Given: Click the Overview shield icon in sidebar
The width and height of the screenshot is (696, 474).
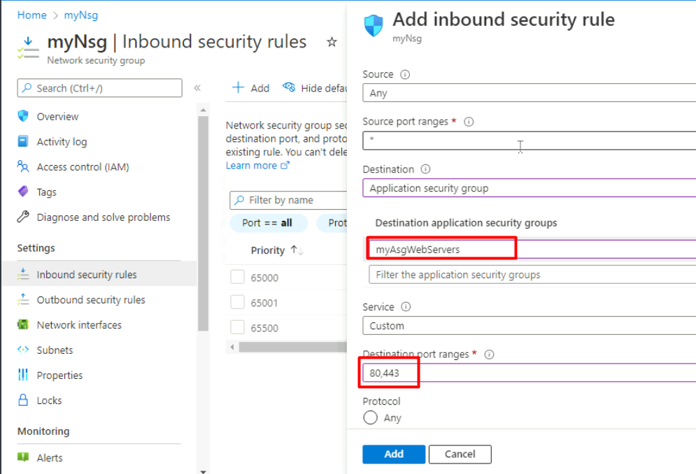Looking at the screenshot, I should click(x=23, y=116).
